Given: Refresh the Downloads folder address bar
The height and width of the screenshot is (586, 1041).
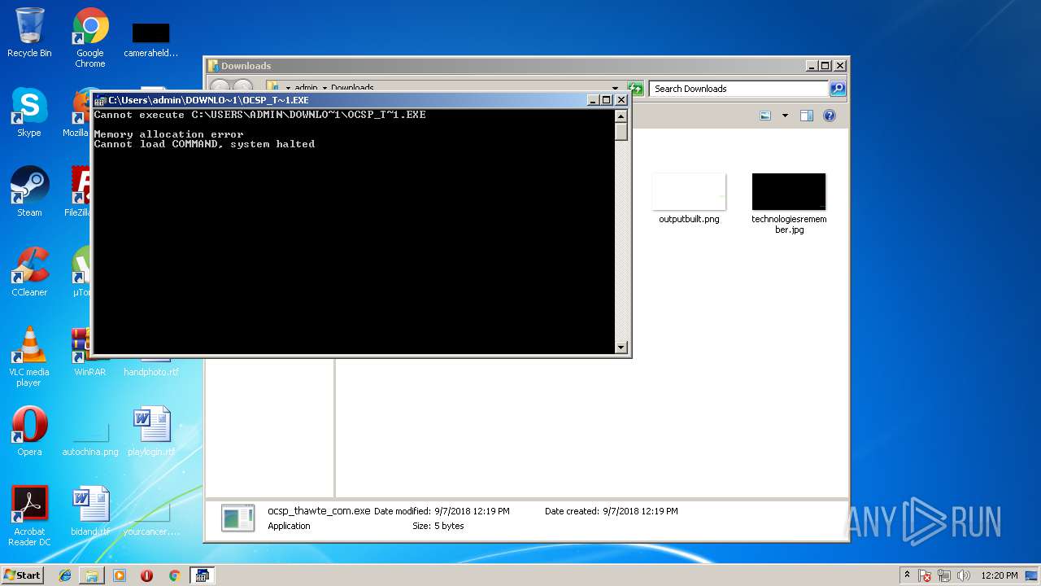Looking at the screenshot, I should pos(636,89).
